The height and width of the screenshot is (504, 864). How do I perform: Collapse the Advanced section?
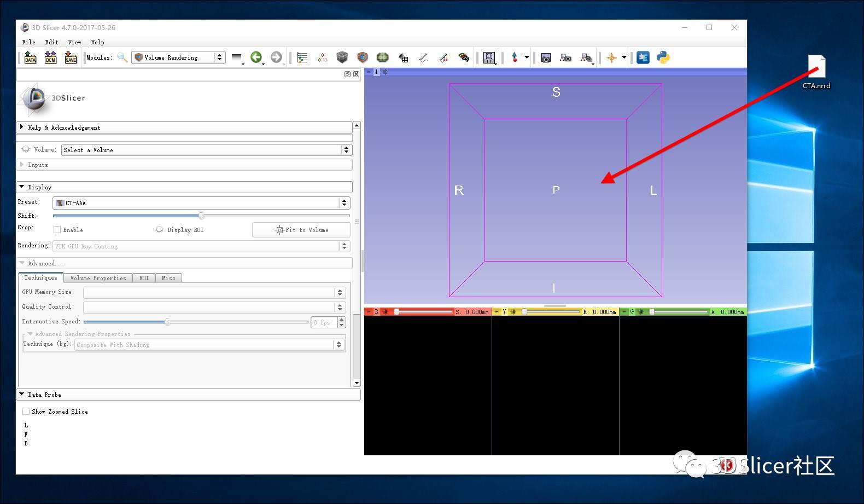pyautogui.click(x=184, y=263)
